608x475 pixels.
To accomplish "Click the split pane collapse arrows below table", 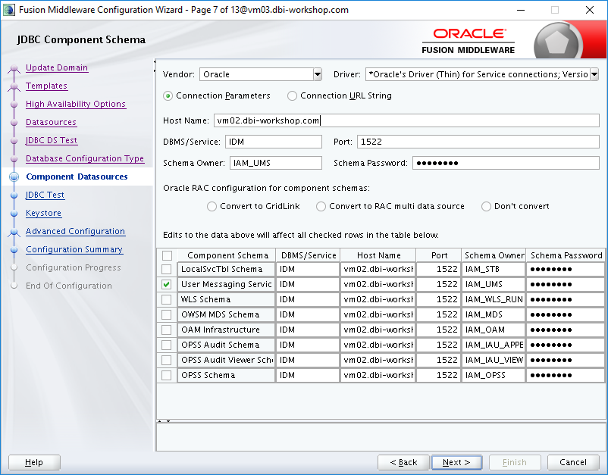I will 164,421.
